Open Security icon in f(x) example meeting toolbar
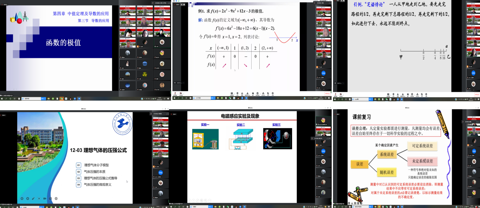 pos(237,93)
